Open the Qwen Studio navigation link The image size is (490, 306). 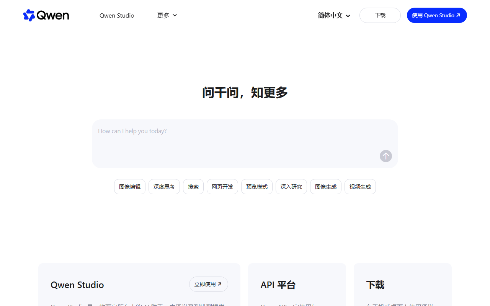[117, 15]
